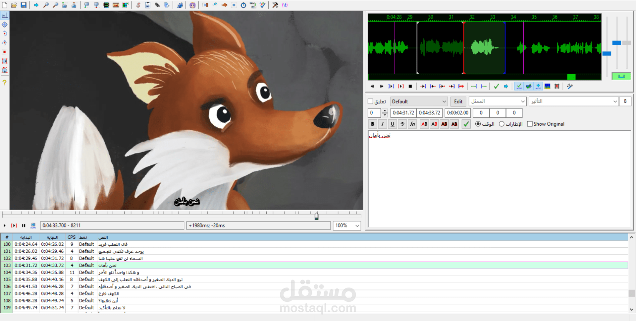
Task: Open the 100% video zoom dropdown
Action: [347, 225]
